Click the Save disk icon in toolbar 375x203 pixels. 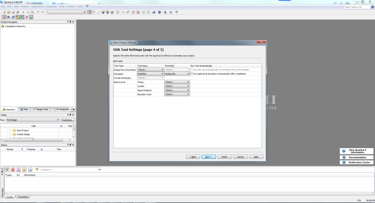pos(13,12)
